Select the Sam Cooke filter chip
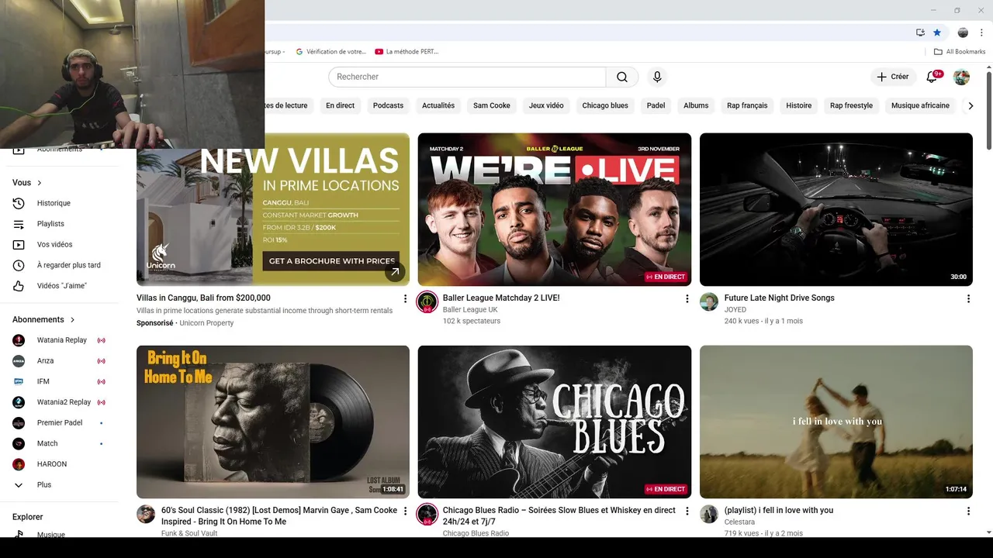The width and height of the screenshot is (993, 558). (x=492, y=105)
